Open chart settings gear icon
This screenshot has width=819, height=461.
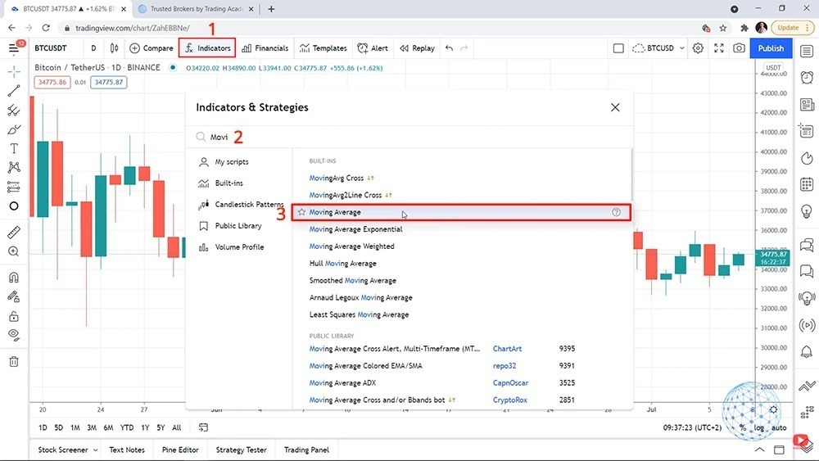tap(698, 48)
